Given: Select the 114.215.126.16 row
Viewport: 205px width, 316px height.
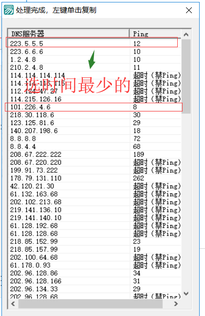Looking at the screenshot, I should [x=95, y=99].
